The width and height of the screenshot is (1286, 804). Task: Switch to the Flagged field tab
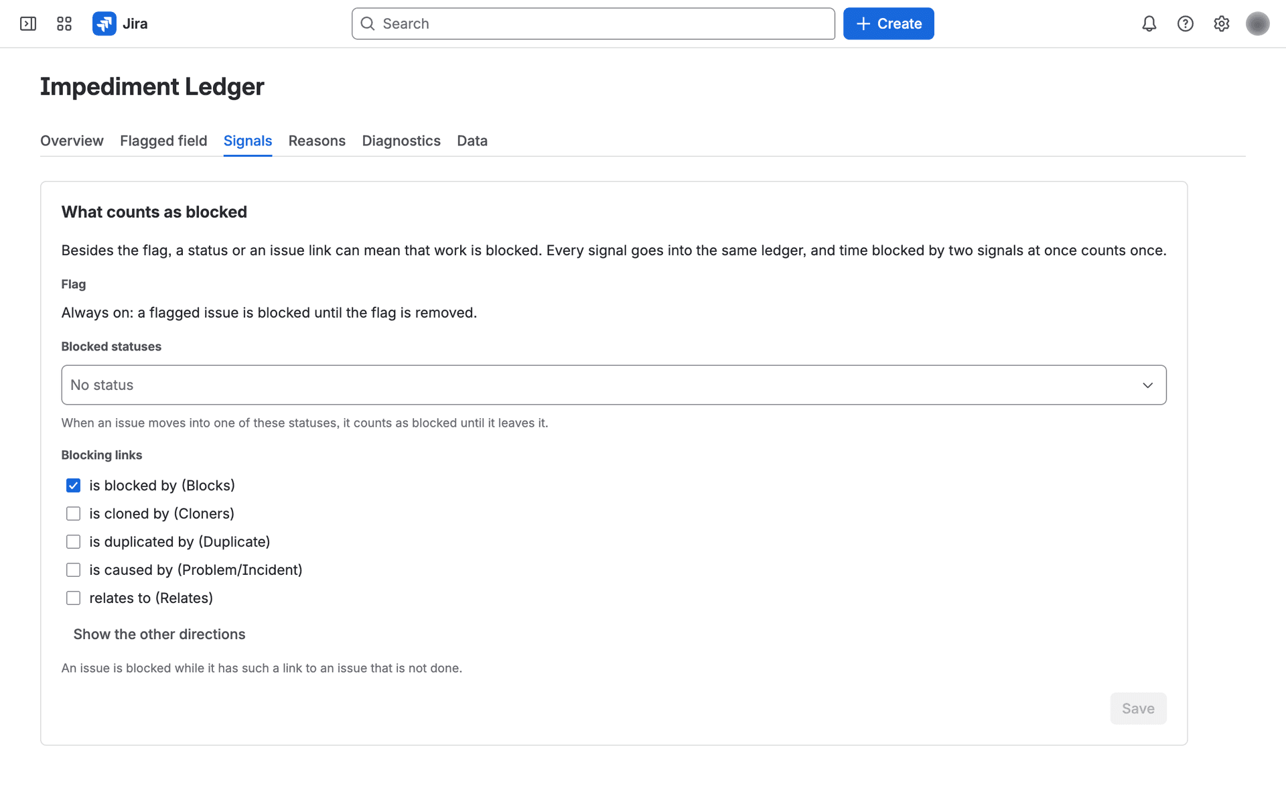(163, 141)
